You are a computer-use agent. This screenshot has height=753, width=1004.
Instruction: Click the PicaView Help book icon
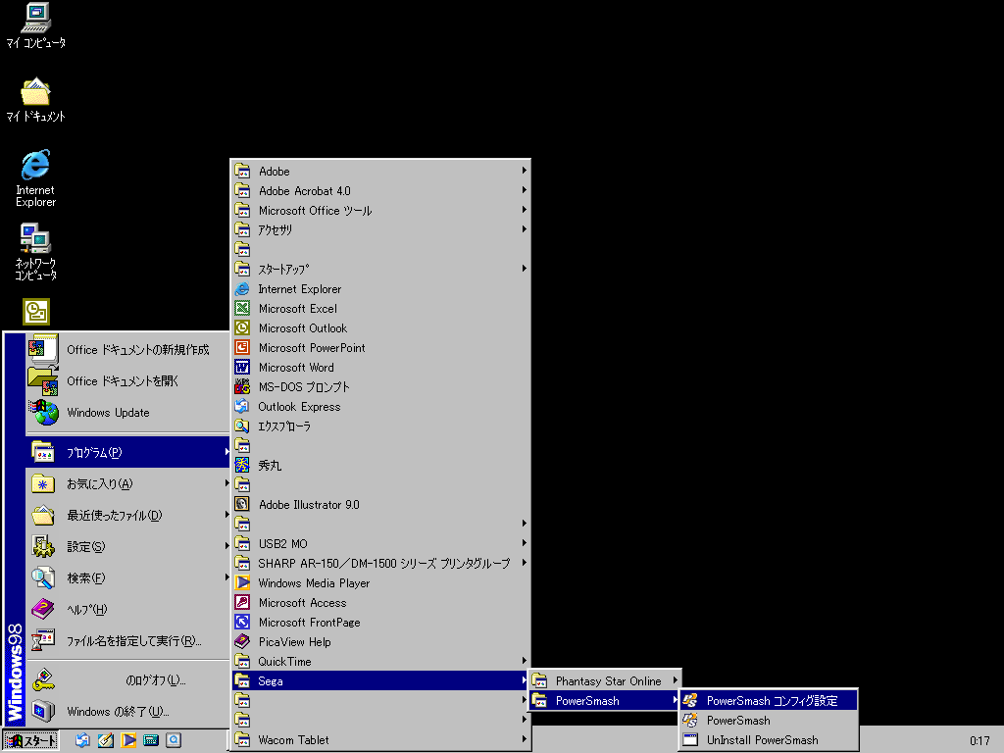[x=242, y=641]
